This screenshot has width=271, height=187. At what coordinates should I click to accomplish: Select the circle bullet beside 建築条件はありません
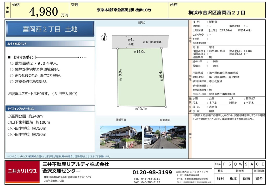(11, 82)
